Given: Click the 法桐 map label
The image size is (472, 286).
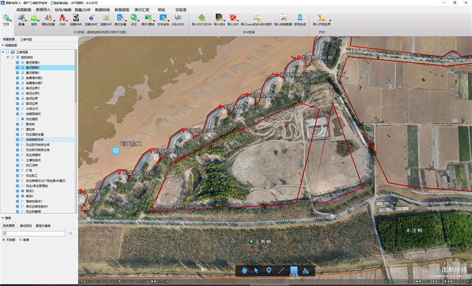Looking at the screenshot, I should click(417, 231).
